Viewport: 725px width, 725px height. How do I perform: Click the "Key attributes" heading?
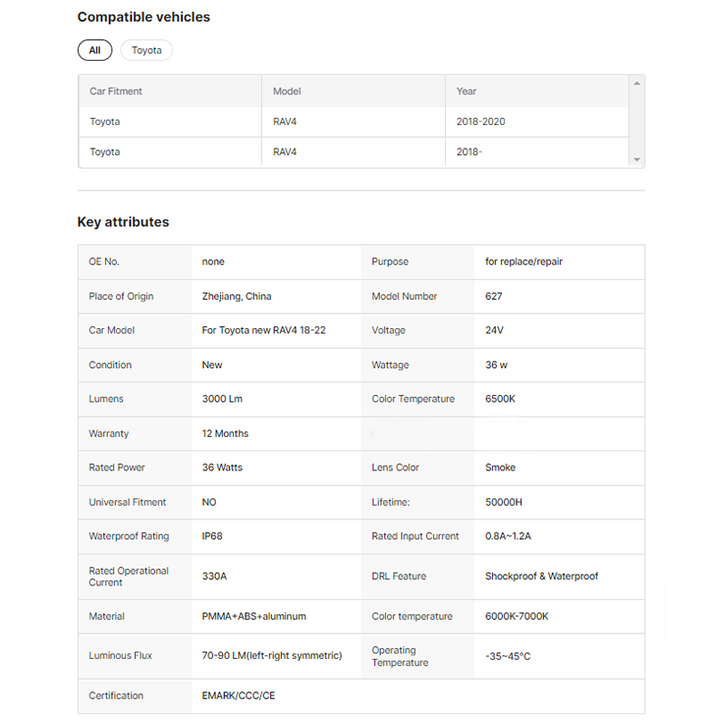pos(123,222)
